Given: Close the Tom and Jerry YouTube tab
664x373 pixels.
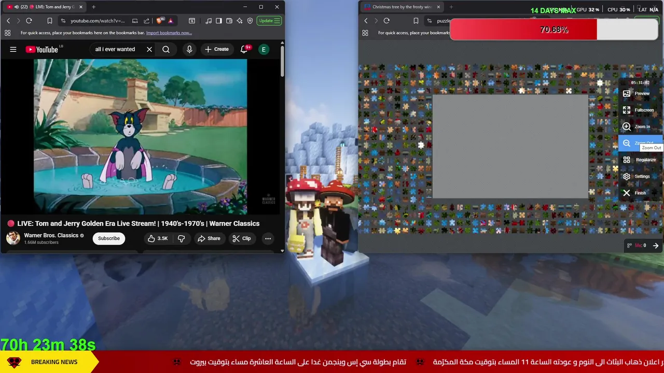Looking at the screenshot, I should coord(80,7).
